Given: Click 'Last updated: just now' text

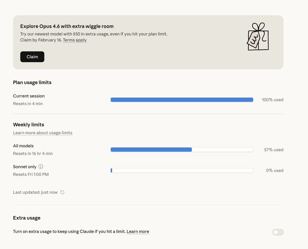Looking at the screenshot, I should tap(35, 192).
